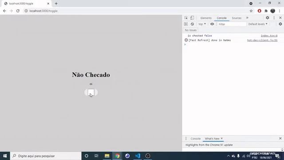The width and height of the screenshot is (284, 160).
Task: Open the Default levels dropdown
Action: [258, 24]
